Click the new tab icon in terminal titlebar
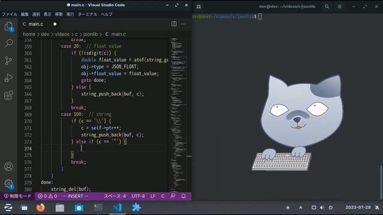Image resolution: width=383 pixels, height=215 pixels. click(199, 7)
